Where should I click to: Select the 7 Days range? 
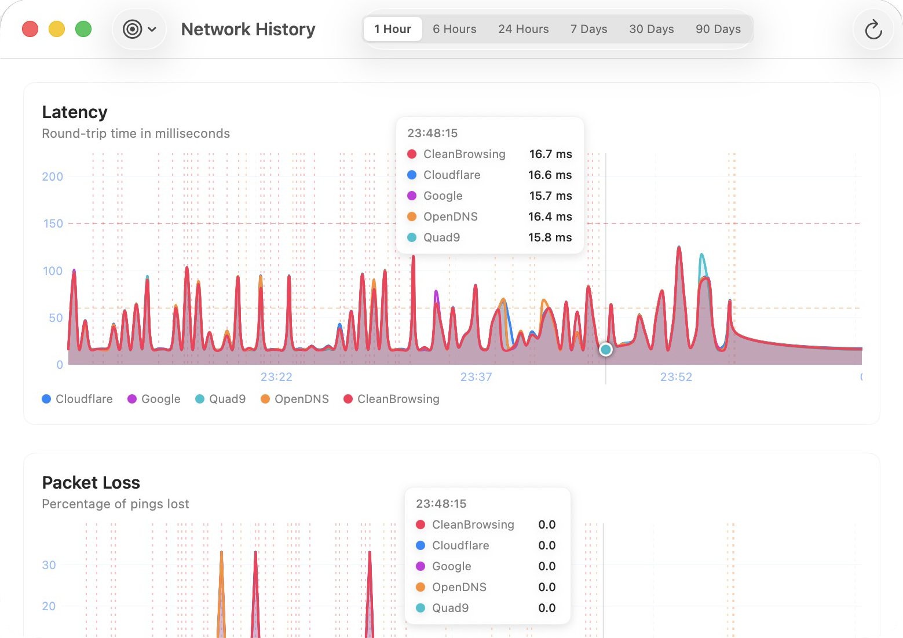pos(589,29)
